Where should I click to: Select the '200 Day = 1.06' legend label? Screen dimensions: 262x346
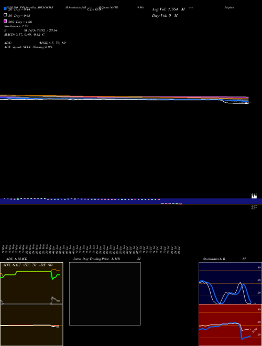(x=20, y=22)
